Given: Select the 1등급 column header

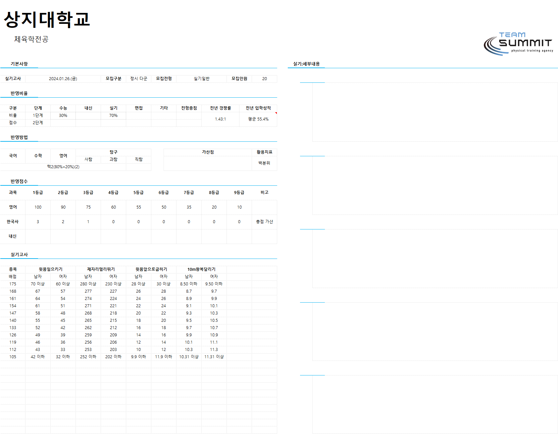Looking at the screenshot, I should [38, 193].
